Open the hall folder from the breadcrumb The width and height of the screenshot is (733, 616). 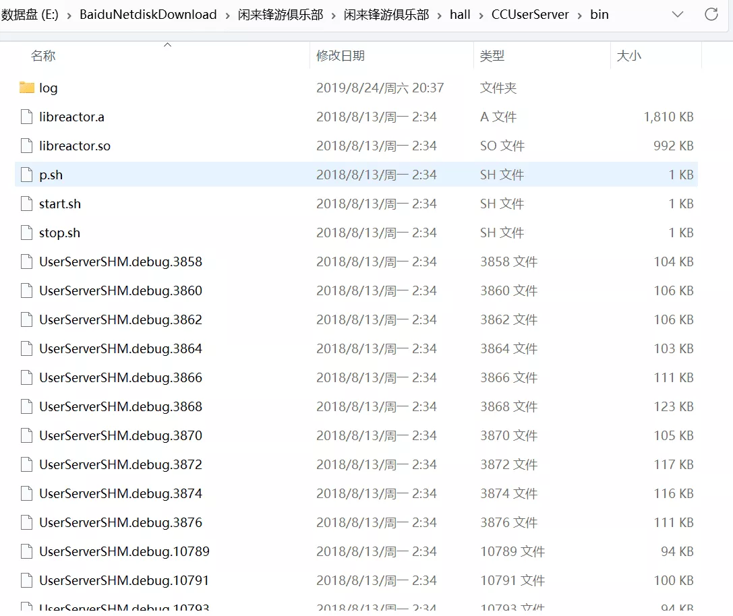point(460,14)
